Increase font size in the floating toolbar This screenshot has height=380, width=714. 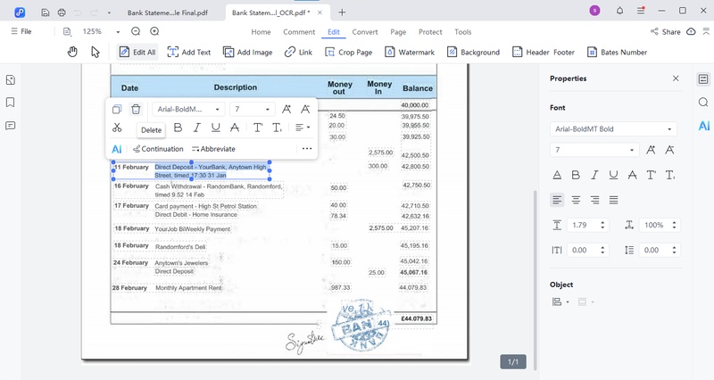(286, 109)
